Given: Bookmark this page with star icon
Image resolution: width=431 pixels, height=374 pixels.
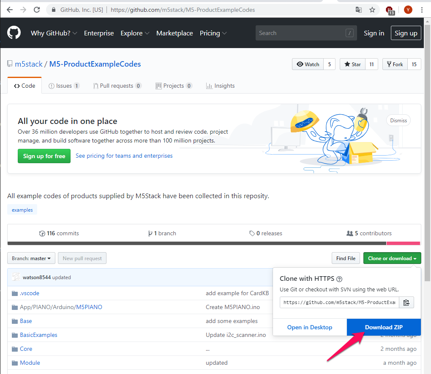Looking at the screenshot, I should [372, 9].
